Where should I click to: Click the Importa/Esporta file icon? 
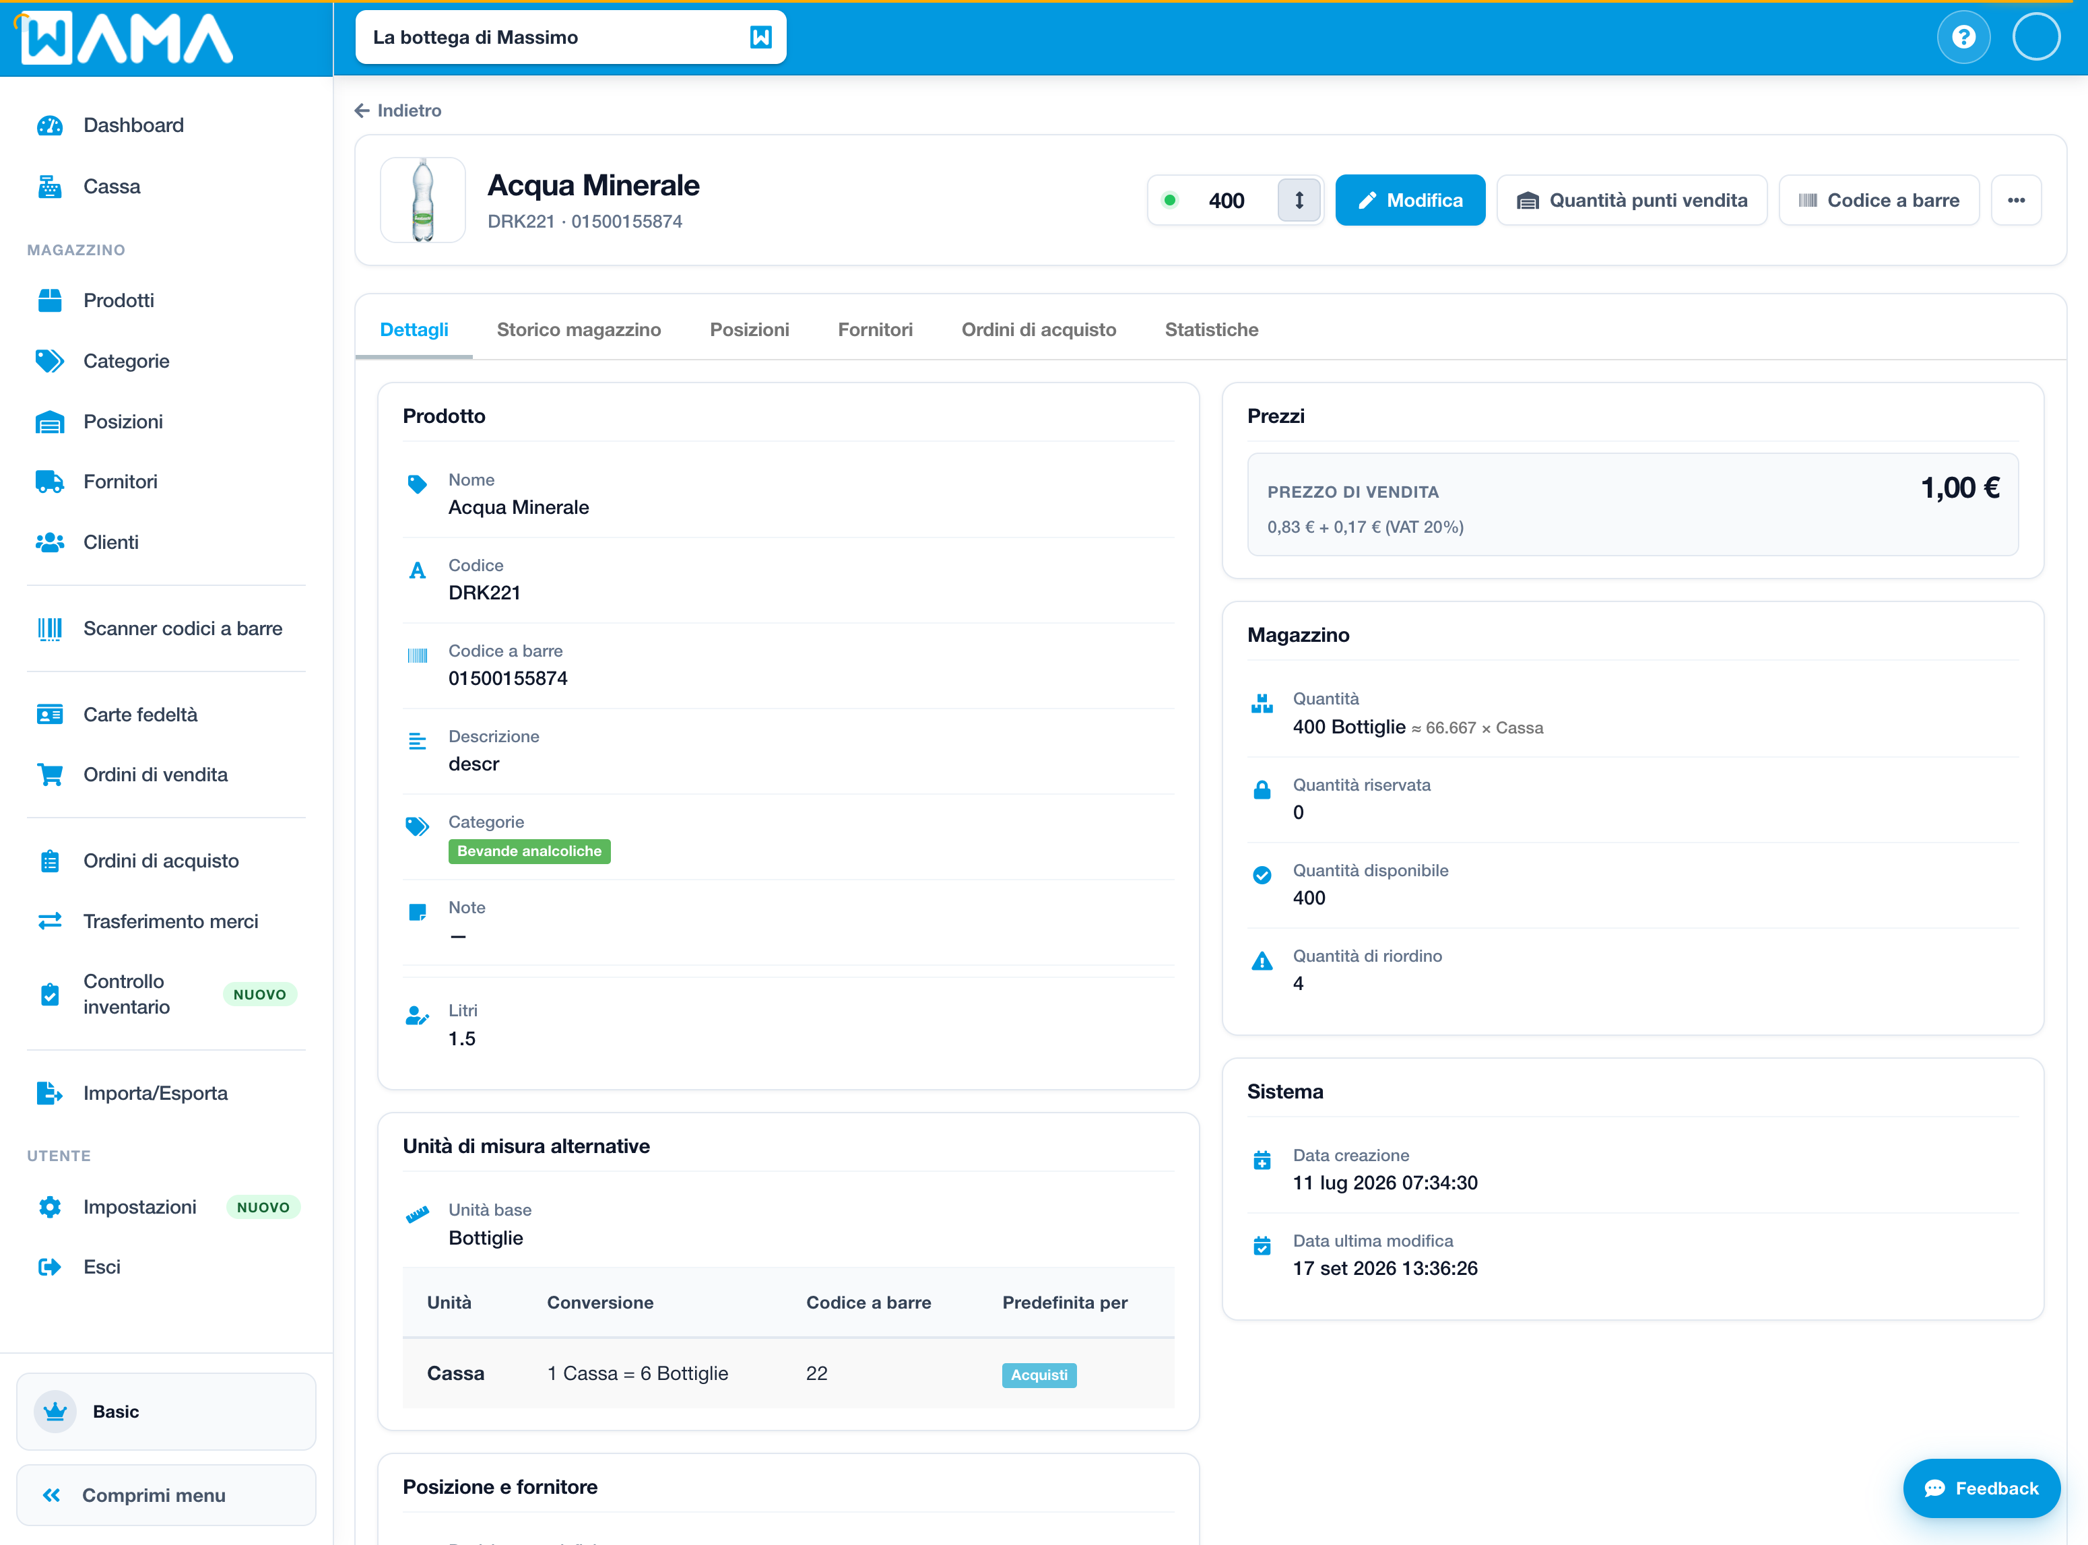tap(50, 1093)
